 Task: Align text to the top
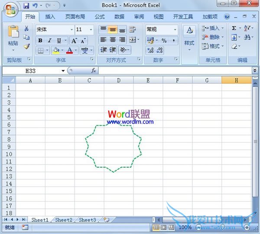[103, 30]
